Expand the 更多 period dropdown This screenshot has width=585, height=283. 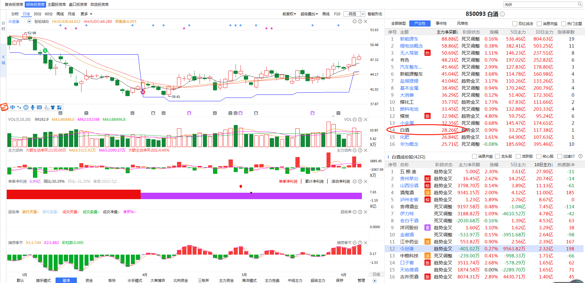click(86, 14)
